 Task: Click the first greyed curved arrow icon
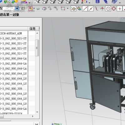tap(50, 8)
